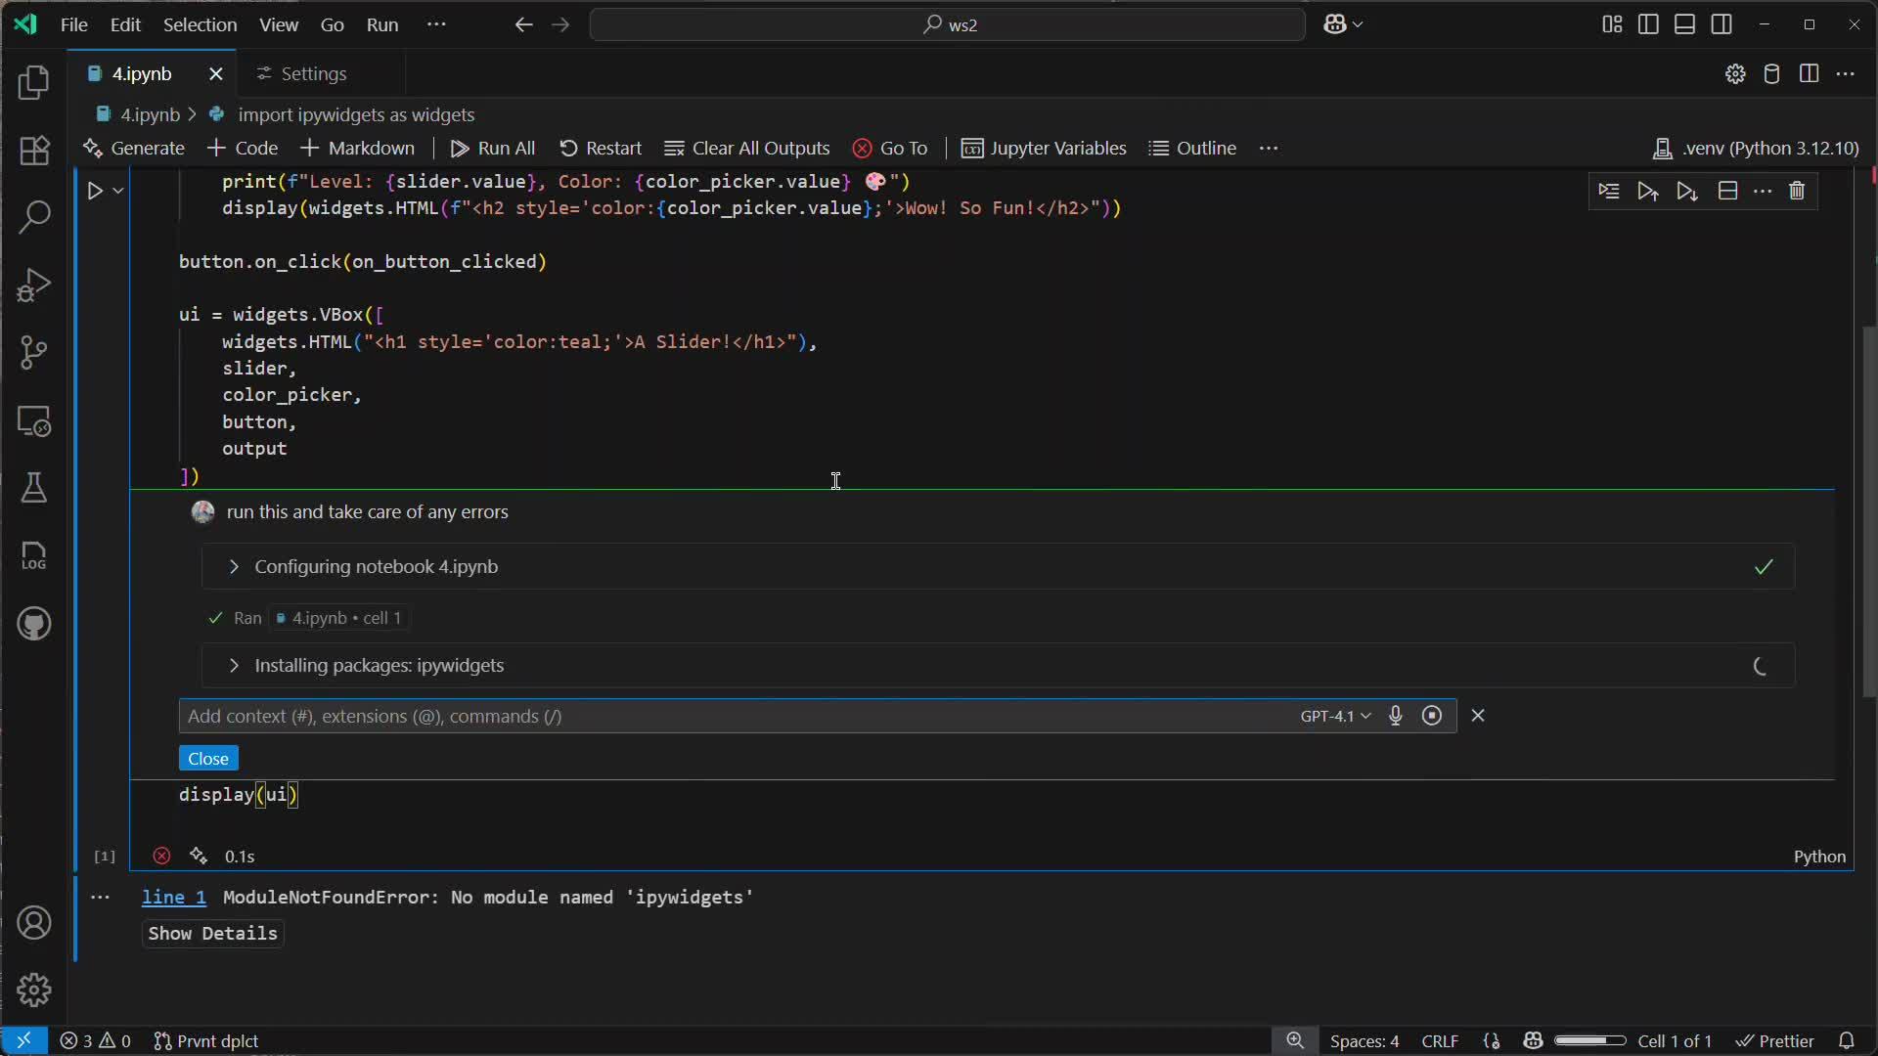Run the current cell and cells below

coord(1687,191)
